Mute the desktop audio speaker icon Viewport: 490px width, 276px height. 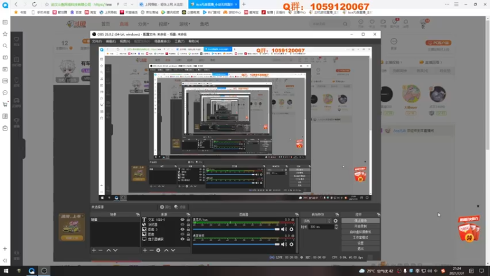coord(284,244)
